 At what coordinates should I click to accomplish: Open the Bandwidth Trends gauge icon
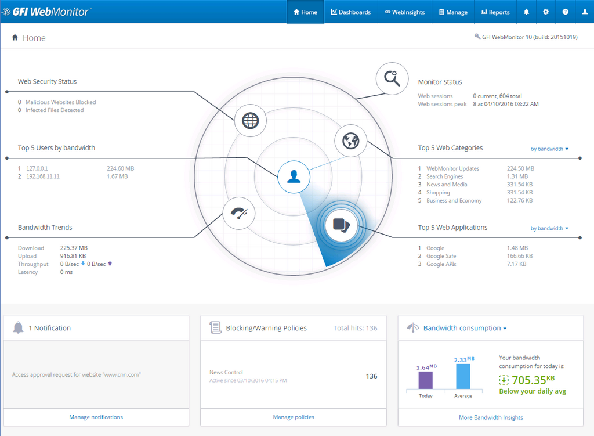(x=238, y=213)
